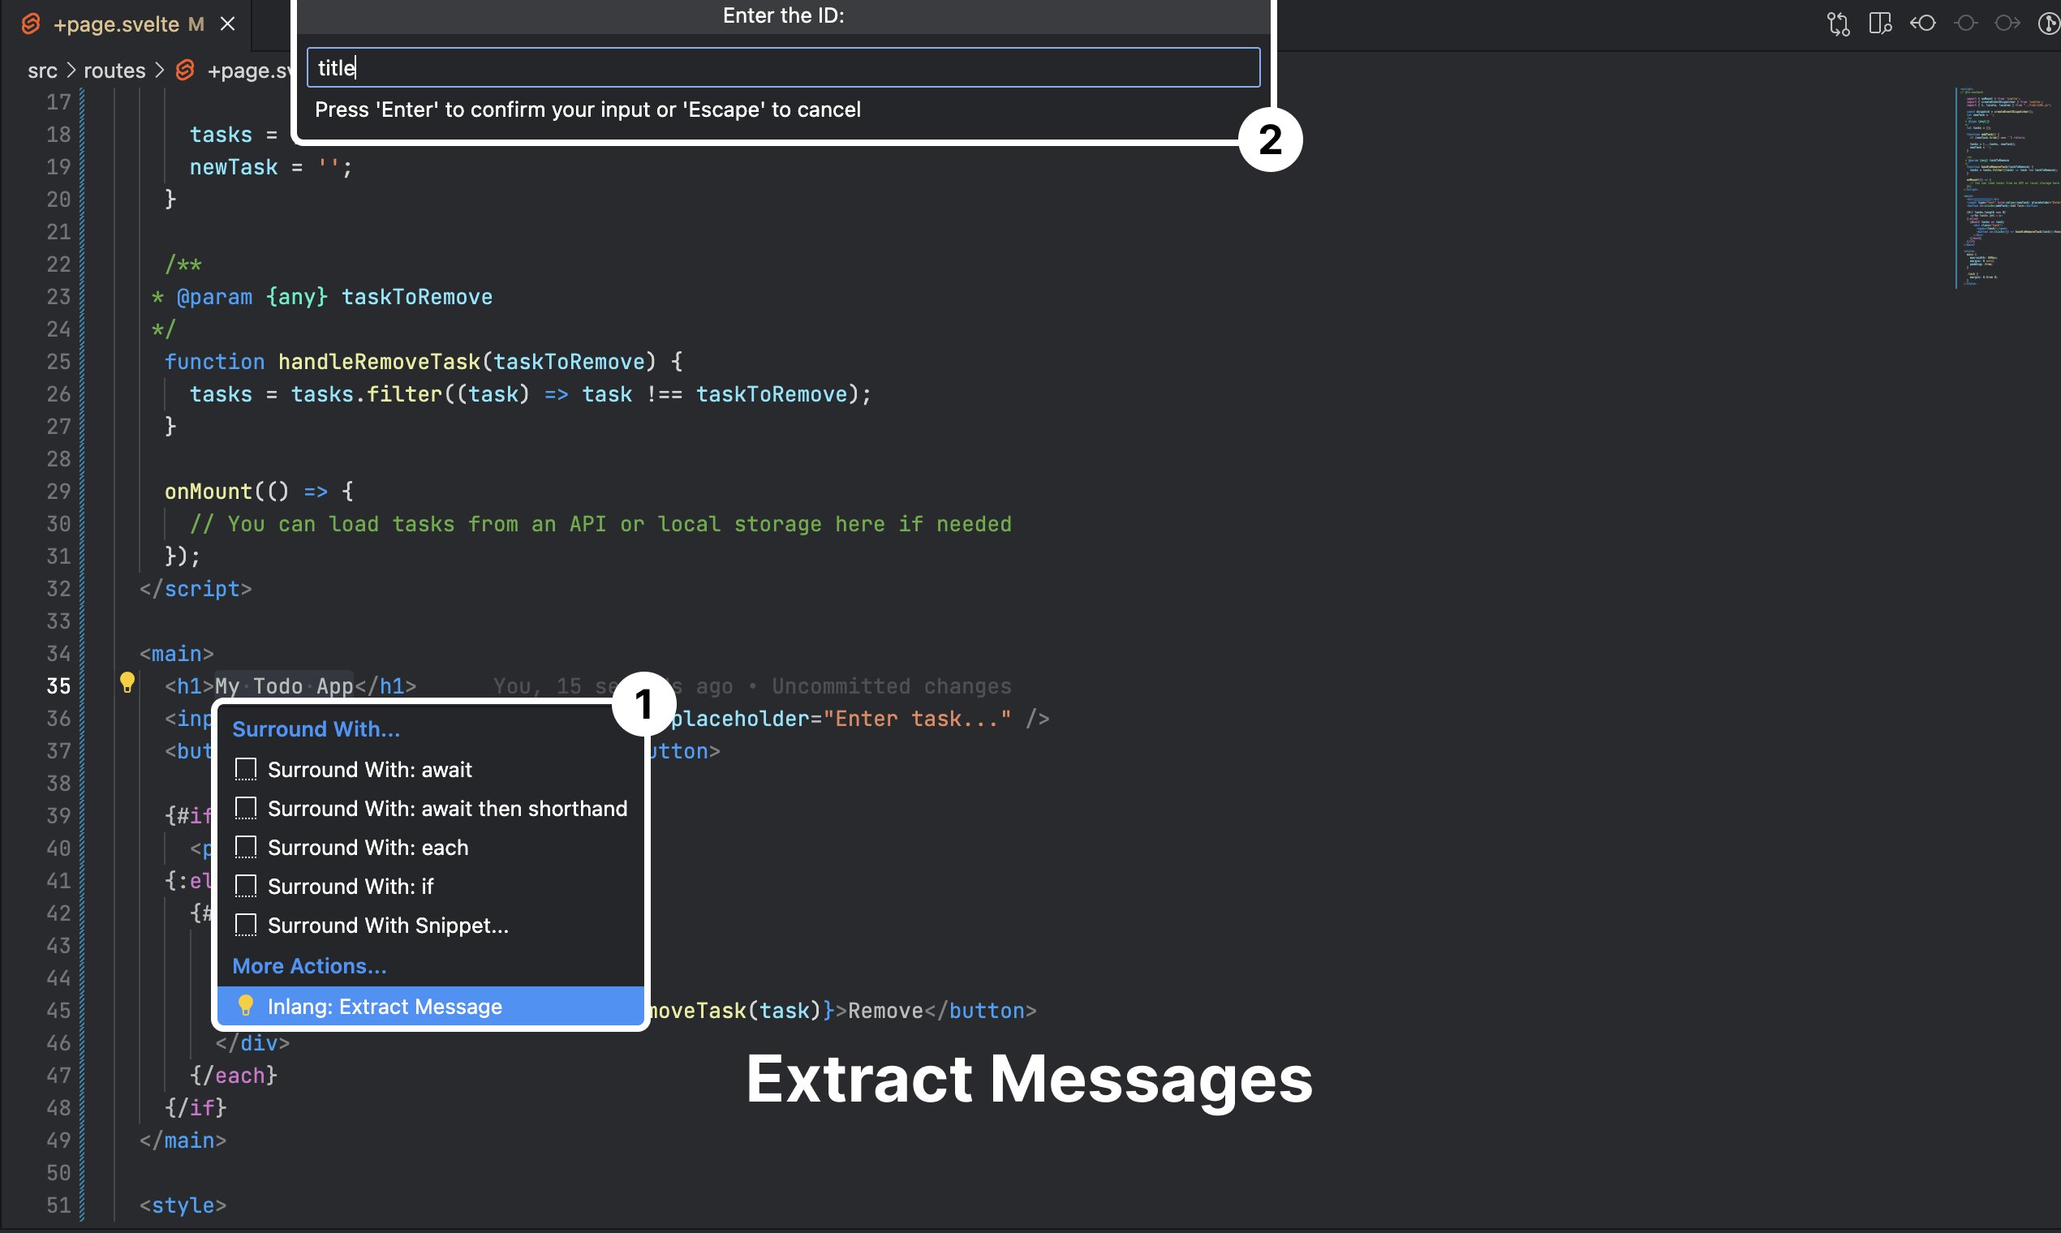Click line number 35 in the gutter
The image size is (2061, 1233).
click(x=58, y=685)
